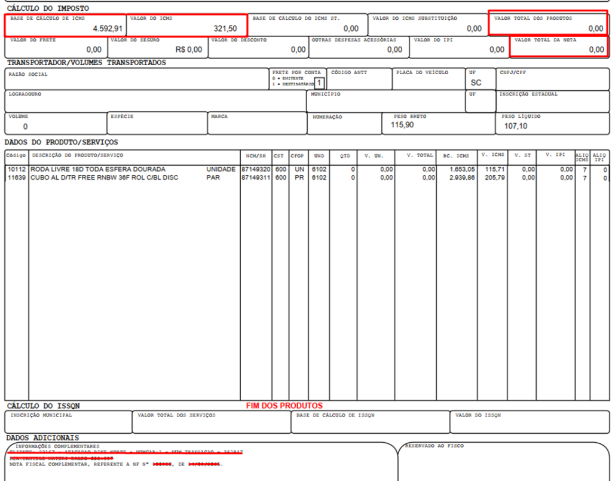Screen dimensions: 612x481
Task: Select product code 11639
Action: (x=16, y=177)
